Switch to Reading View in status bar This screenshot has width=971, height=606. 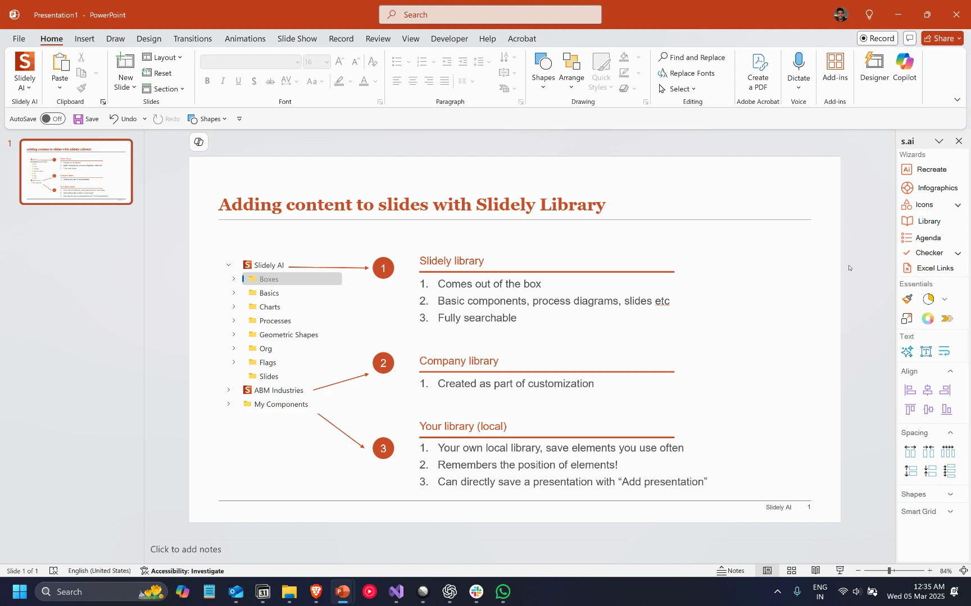tap(815, 571)
